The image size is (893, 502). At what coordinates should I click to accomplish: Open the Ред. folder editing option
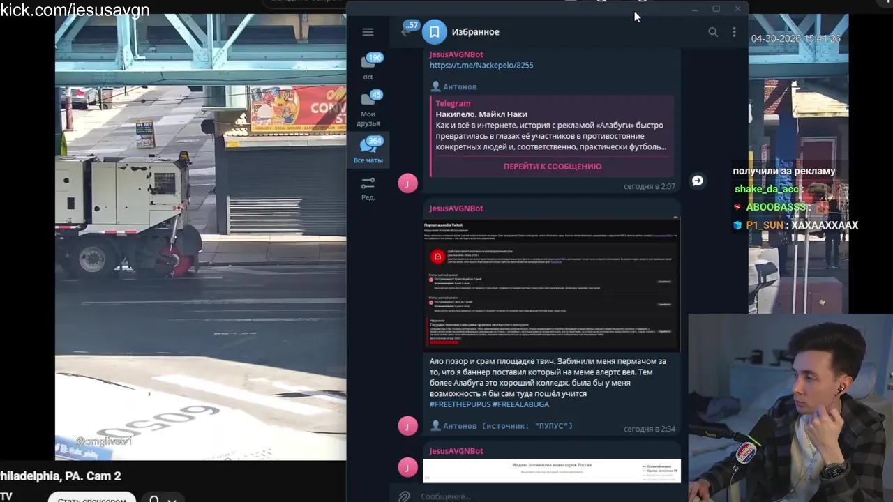(368, 188)
